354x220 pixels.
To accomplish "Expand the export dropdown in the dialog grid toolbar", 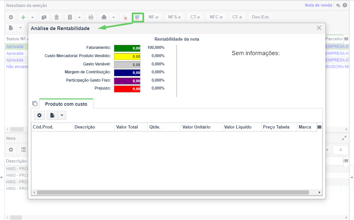I will click(x=62, y=115).
